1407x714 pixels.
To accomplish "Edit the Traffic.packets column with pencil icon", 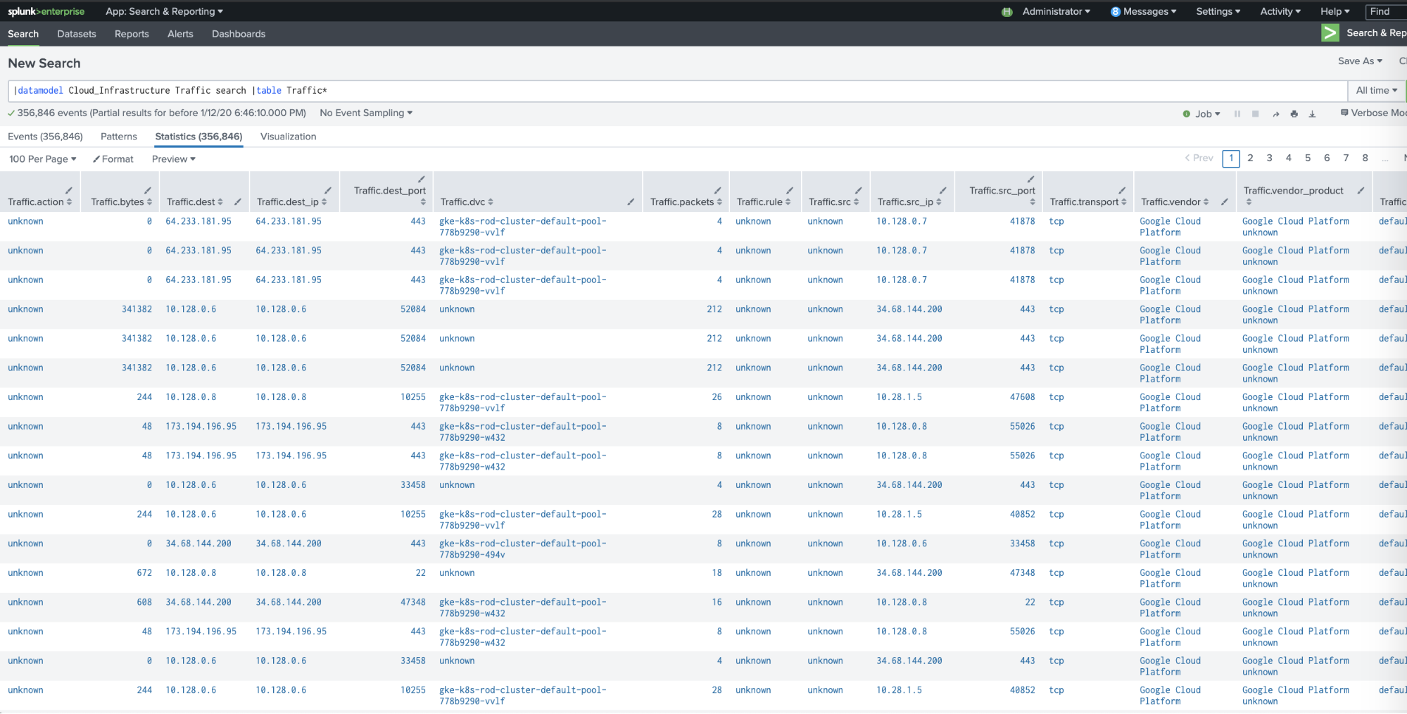I will pyautogui.click(x=717, y=191).
